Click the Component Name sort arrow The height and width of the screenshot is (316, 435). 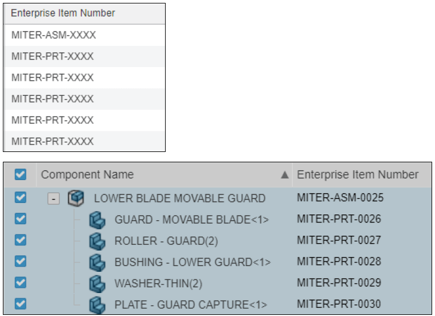284,175
